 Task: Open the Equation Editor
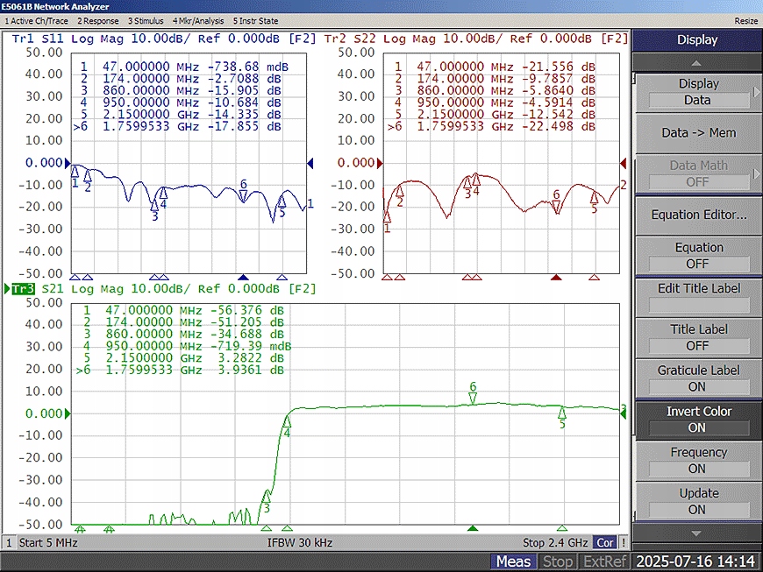point(698,215)
